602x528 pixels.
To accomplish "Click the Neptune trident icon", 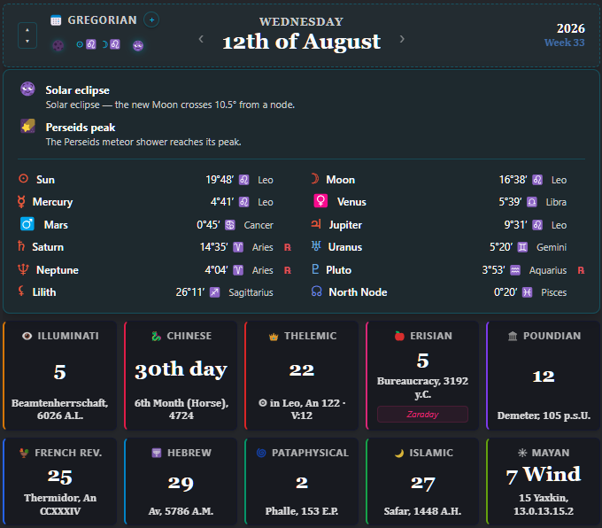I will click(x=23, y=270).
